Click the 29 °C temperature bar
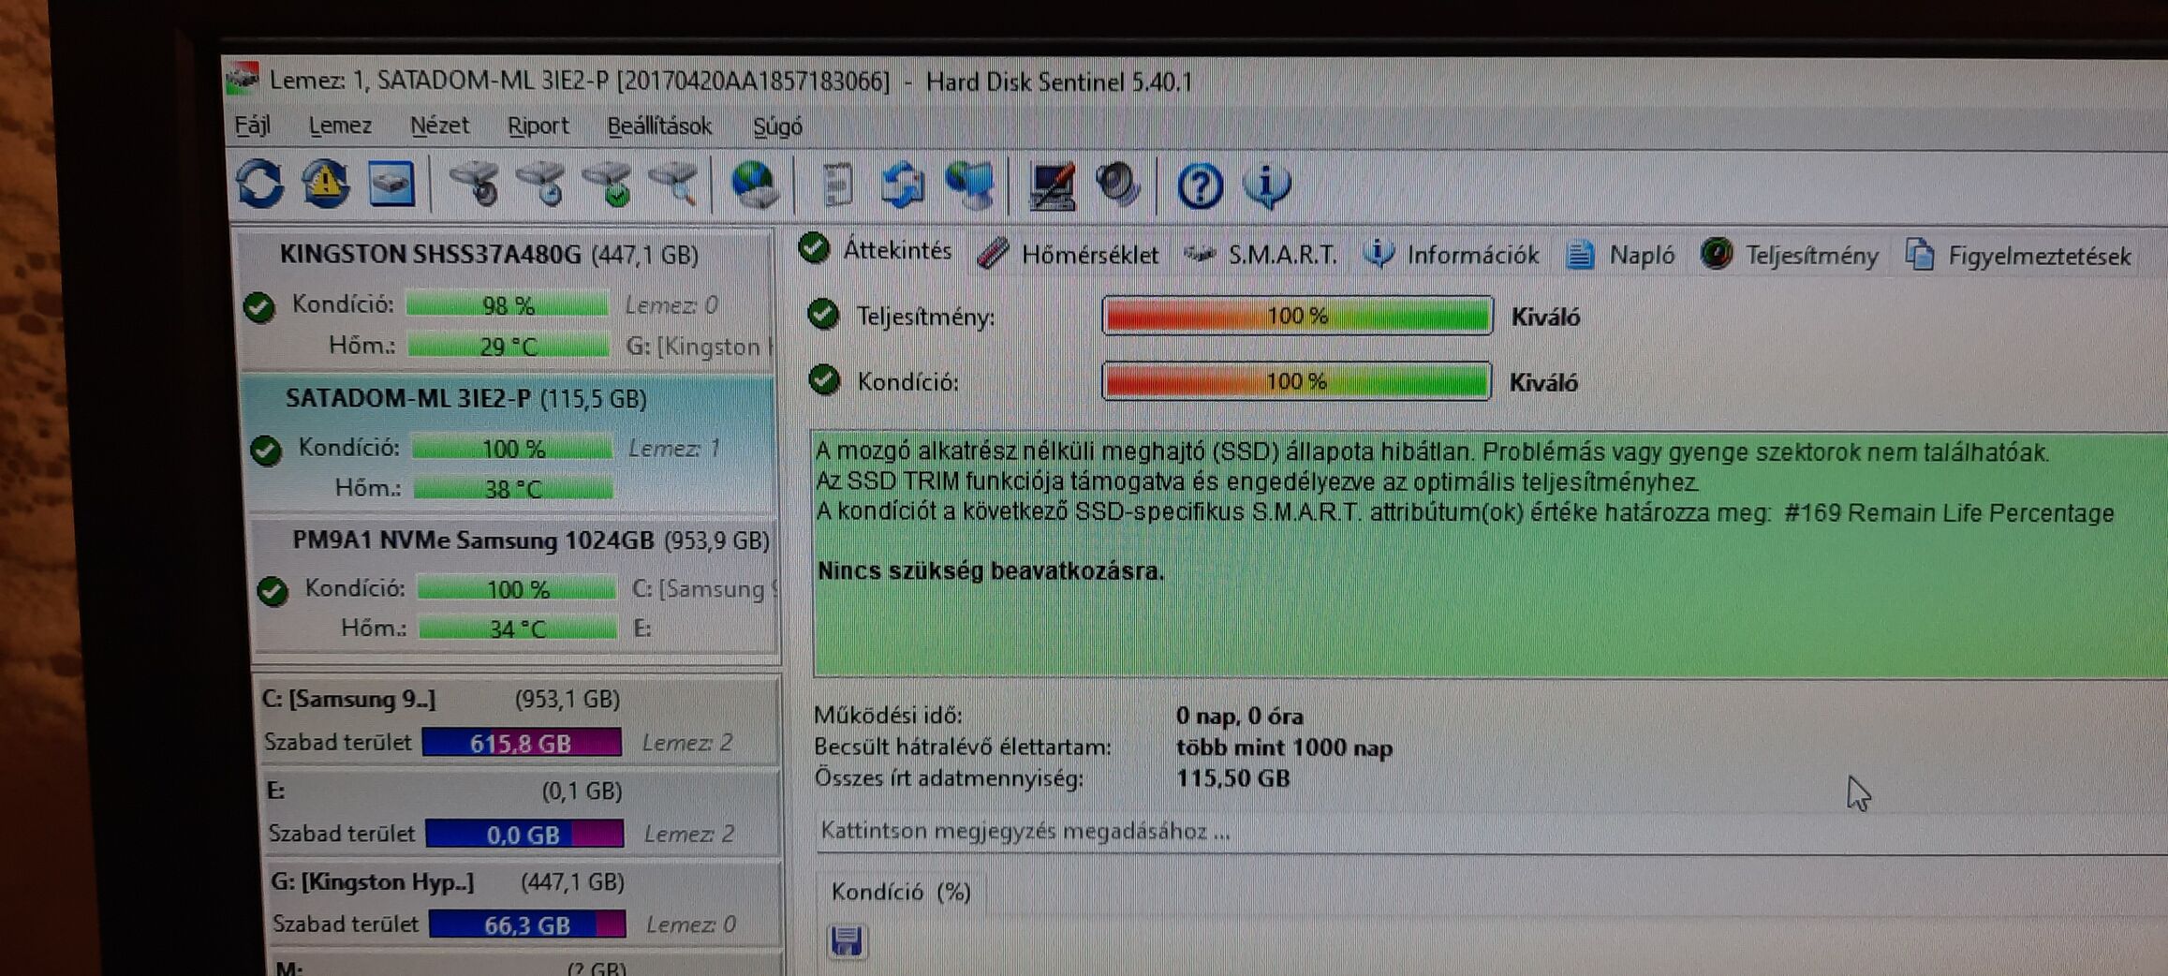The width and height of the screenshot is (2168, 976). [508, 347]
